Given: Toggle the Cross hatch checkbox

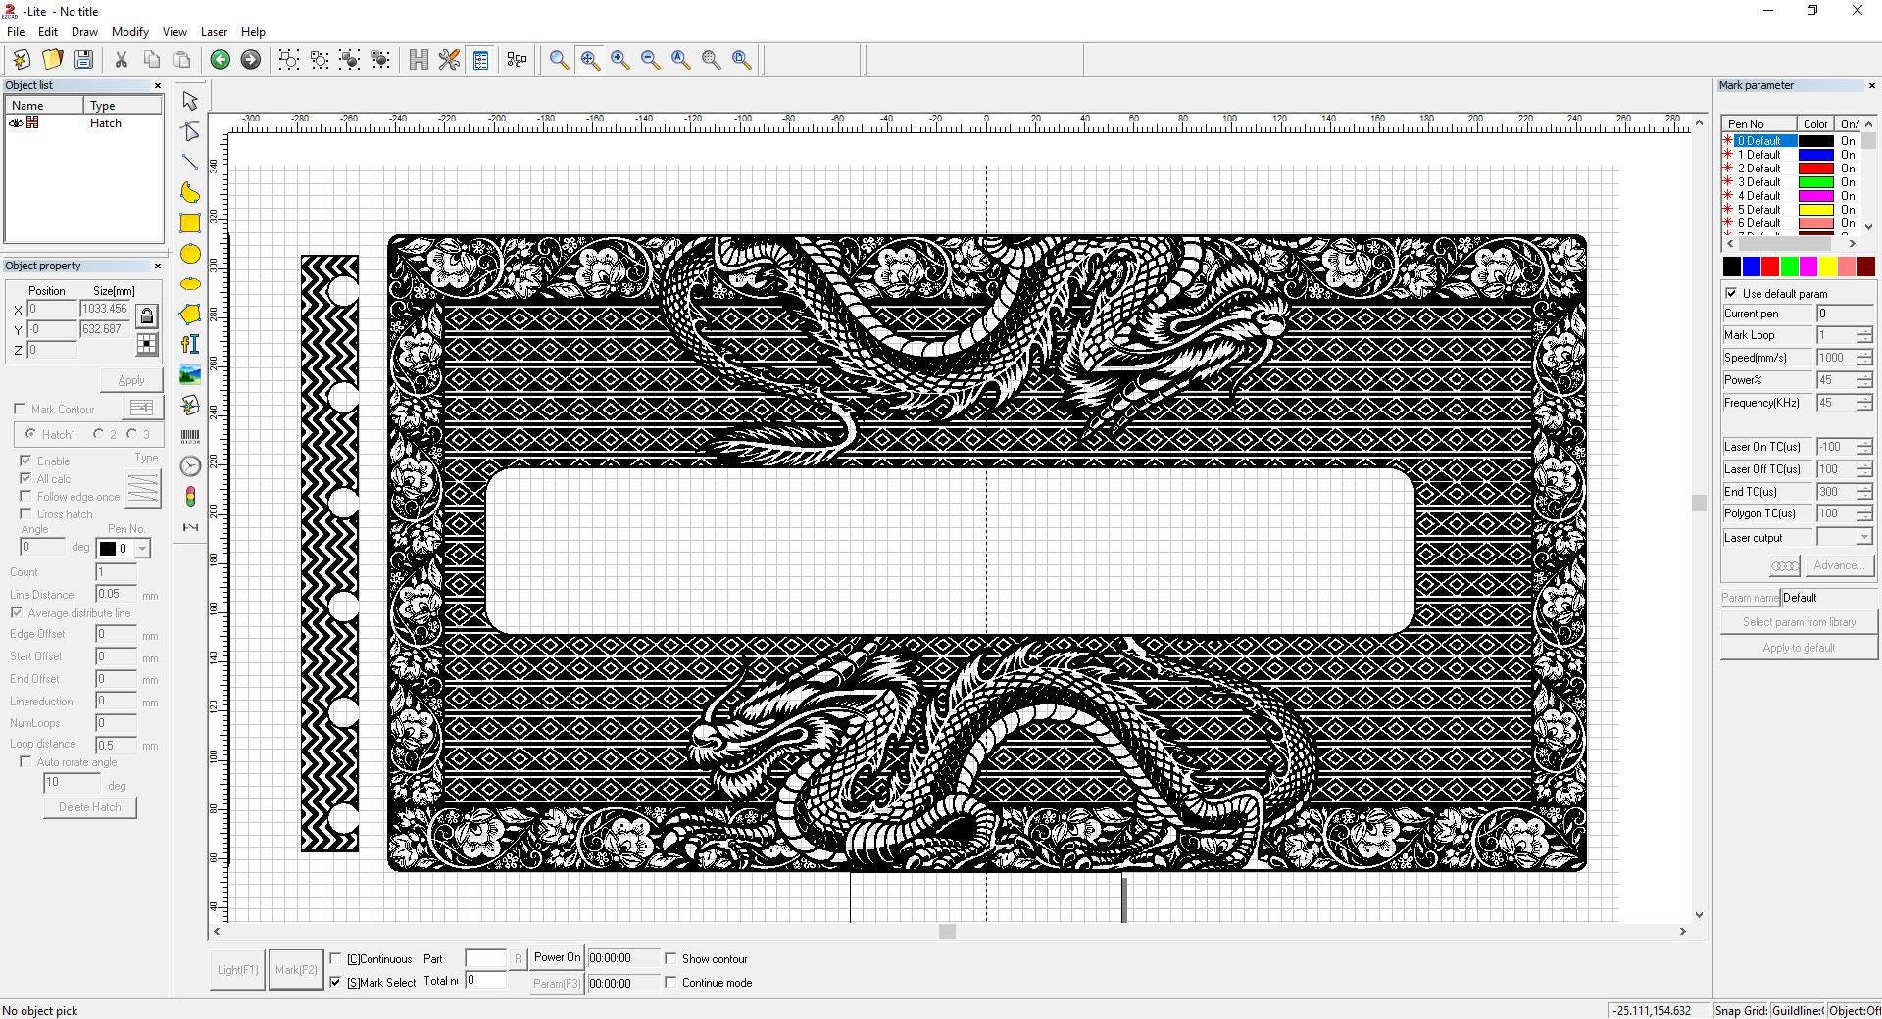Looking at the screenshot, I should point(25,513).
